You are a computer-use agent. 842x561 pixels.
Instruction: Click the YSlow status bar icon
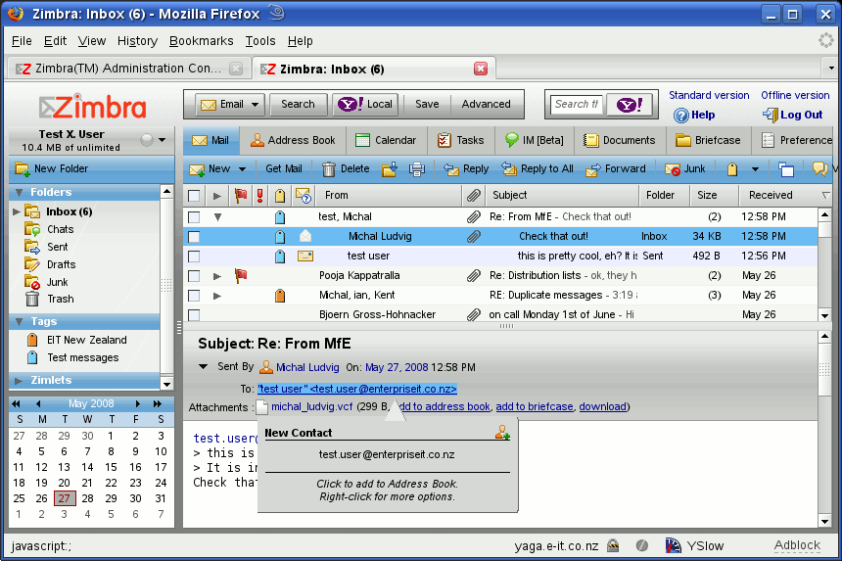pos(673,546)
